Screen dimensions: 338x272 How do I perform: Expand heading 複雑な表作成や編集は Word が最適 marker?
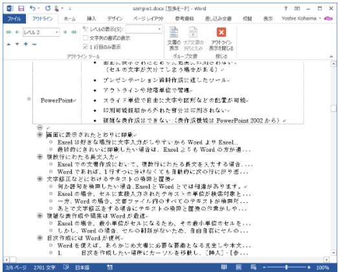click(39, 216)
